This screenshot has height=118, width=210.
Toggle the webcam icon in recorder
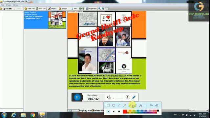pos(128,97)
